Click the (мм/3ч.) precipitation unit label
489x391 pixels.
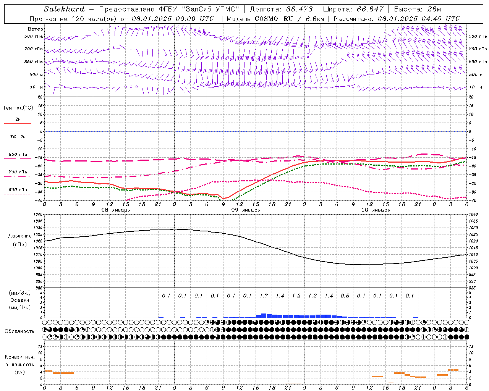(x=20, y=293)
